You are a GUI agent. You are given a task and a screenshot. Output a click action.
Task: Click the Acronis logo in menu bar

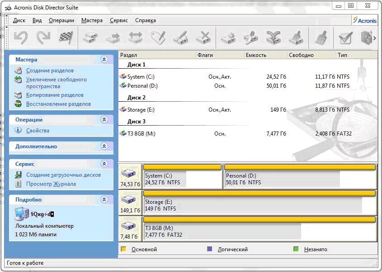pos(364,20)
